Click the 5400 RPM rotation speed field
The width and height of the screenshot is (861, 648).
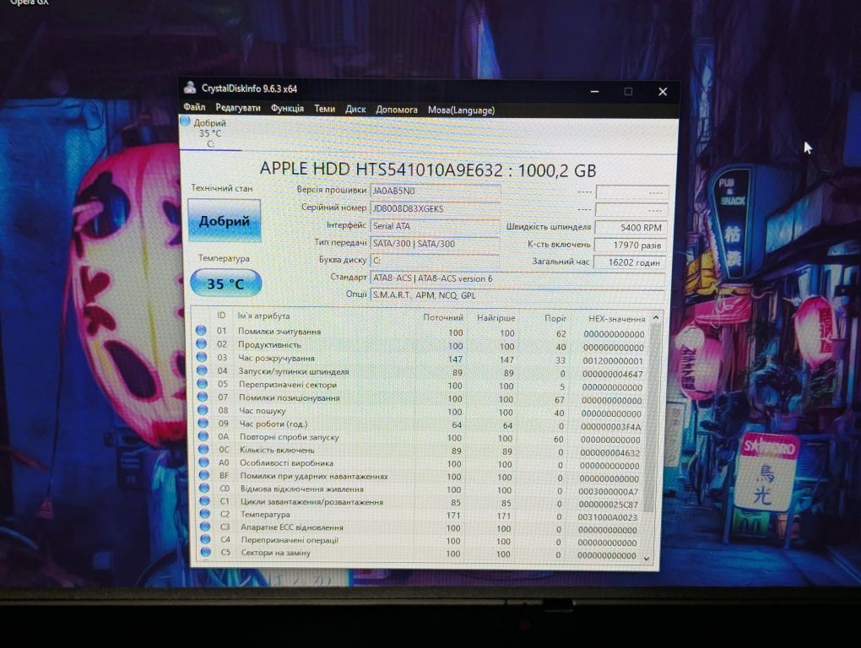click(x=631, y=227)
